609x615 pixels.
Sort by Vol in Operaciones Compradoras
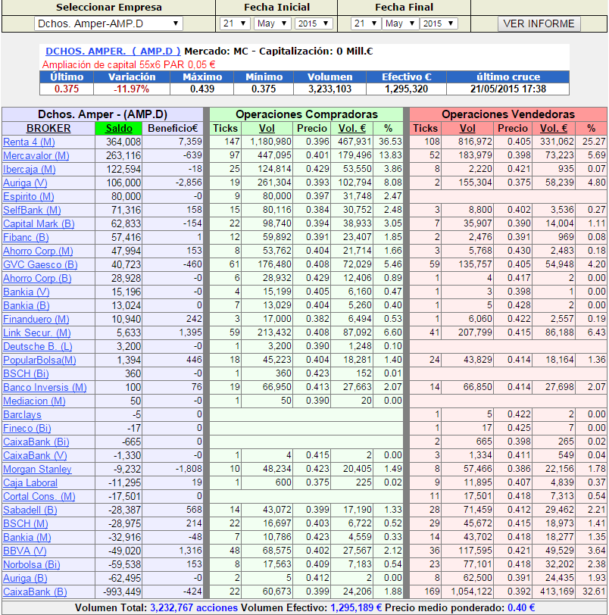click(267, 128)
